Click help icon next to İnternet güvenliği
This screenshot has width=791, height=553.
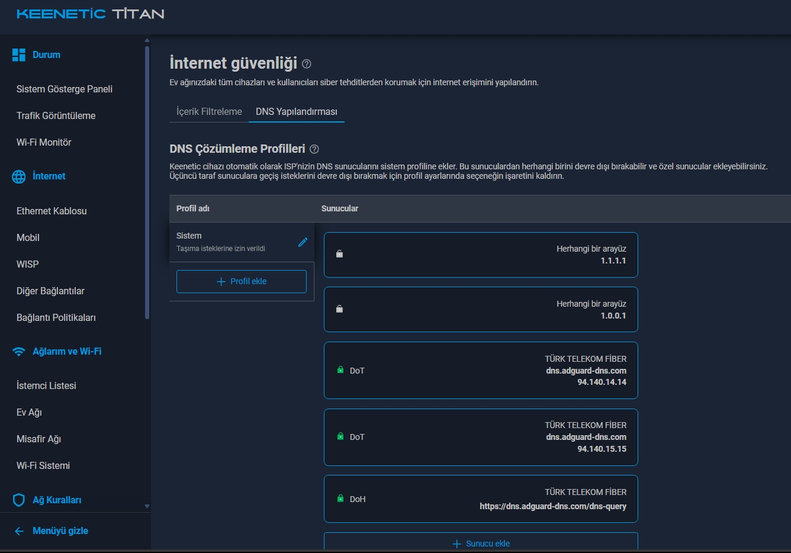coord(307,64)
